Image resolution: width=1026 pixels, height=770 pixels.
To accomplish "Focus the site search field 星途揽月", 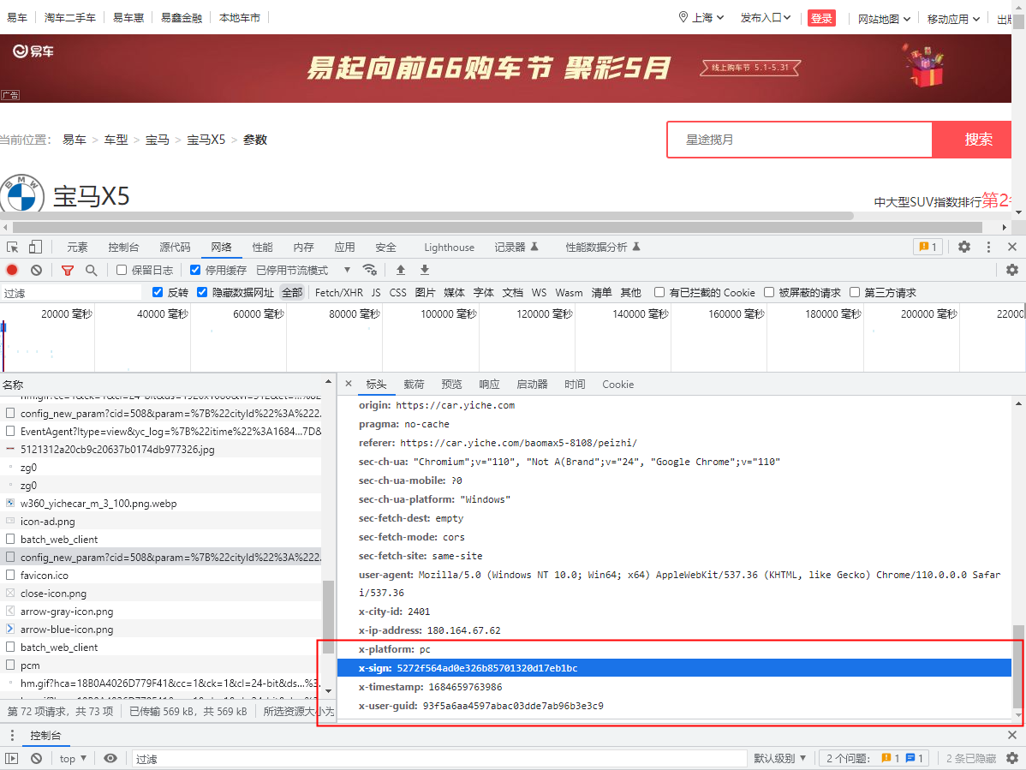I will 800,140.
